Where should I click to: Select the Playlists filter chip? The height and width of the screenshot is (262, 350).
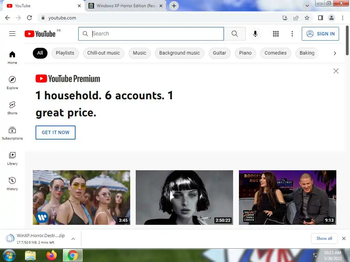[x=65, y=53]
